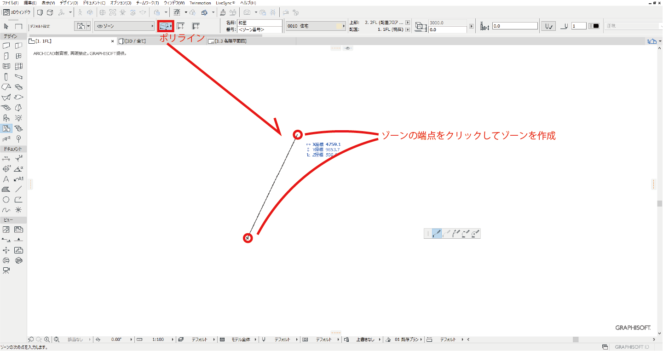Click the Polyline zone geometry method icon
Screen dimensions: 663x351
pos(165,26)
